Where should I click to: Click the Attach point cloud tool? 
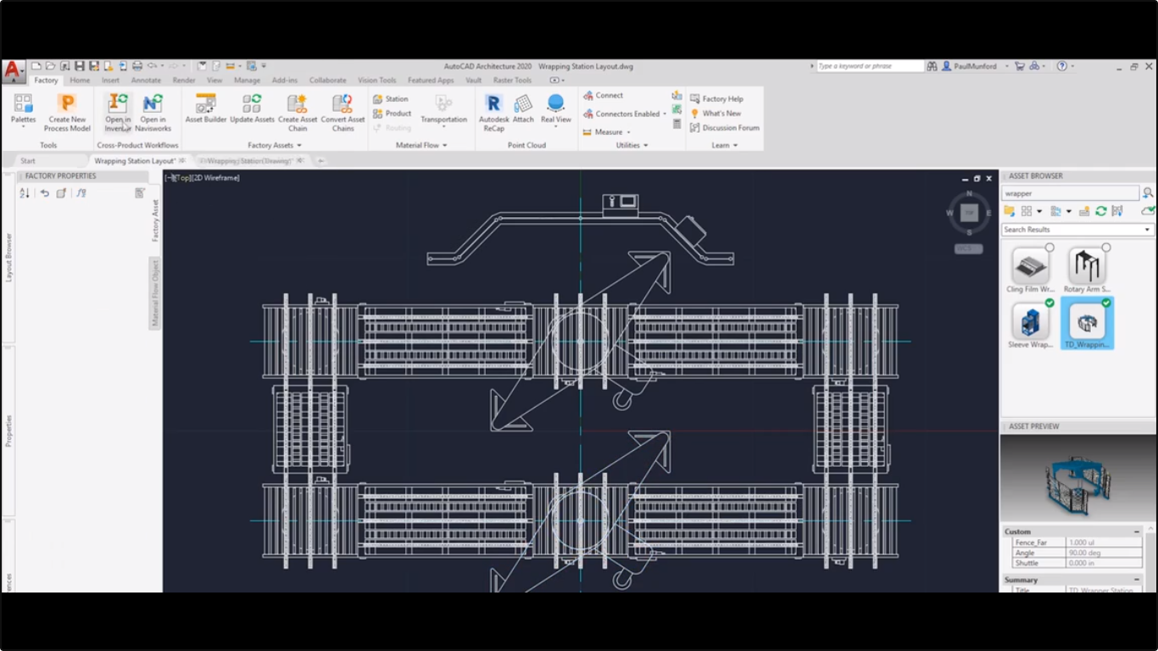[523, 108]
